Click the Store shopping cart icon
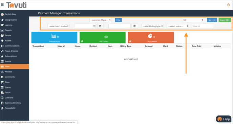The width and height of the screenshot is (233, 124). 2,82
